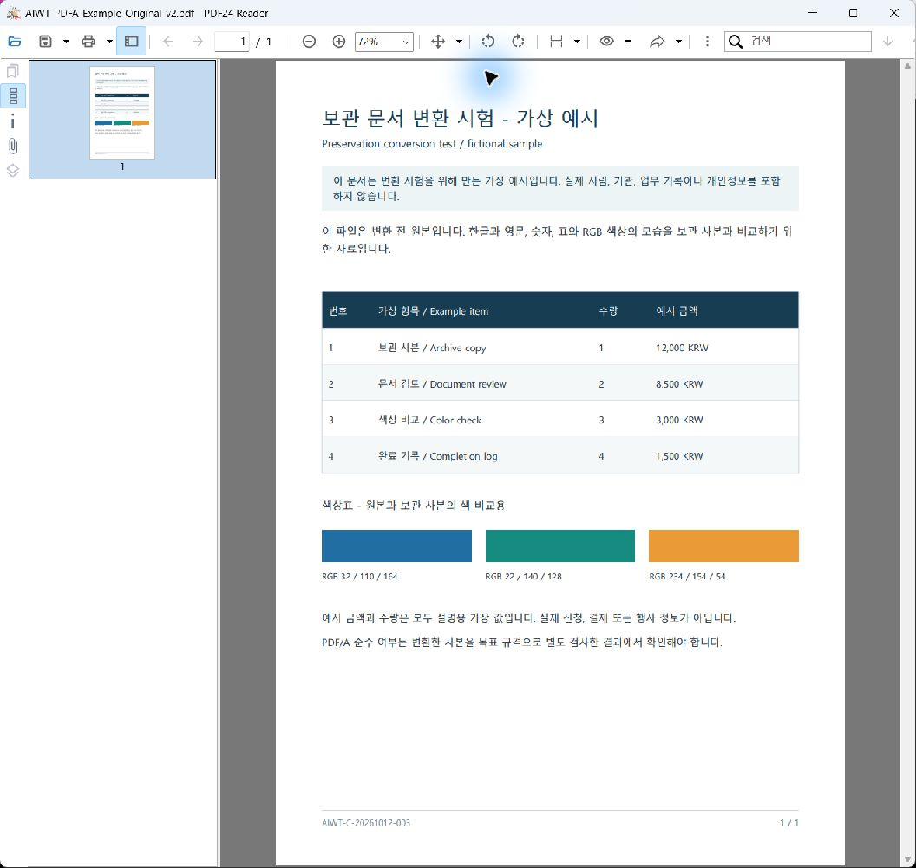Expand the print options dropdown arrow
This screenshot has width=916, height=868.
pos(109,42)
